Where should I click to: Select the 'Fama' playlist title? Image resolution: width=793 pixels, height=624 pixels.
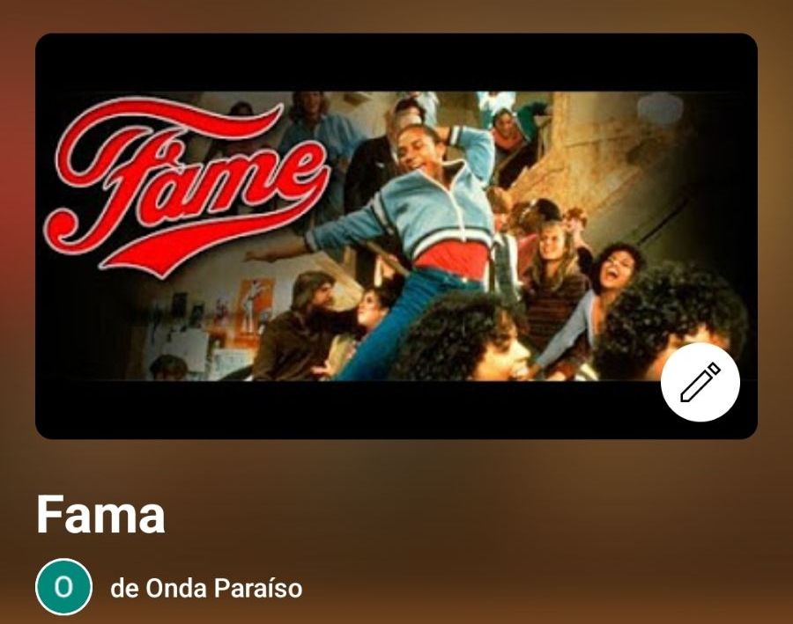click(100, 514)
